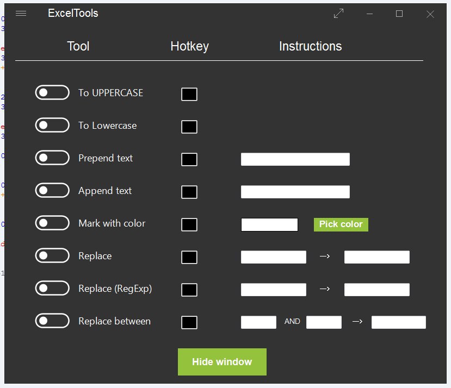451x388 pixels.
Task: Click the Append text hotkey box
Action: [189, 192]
